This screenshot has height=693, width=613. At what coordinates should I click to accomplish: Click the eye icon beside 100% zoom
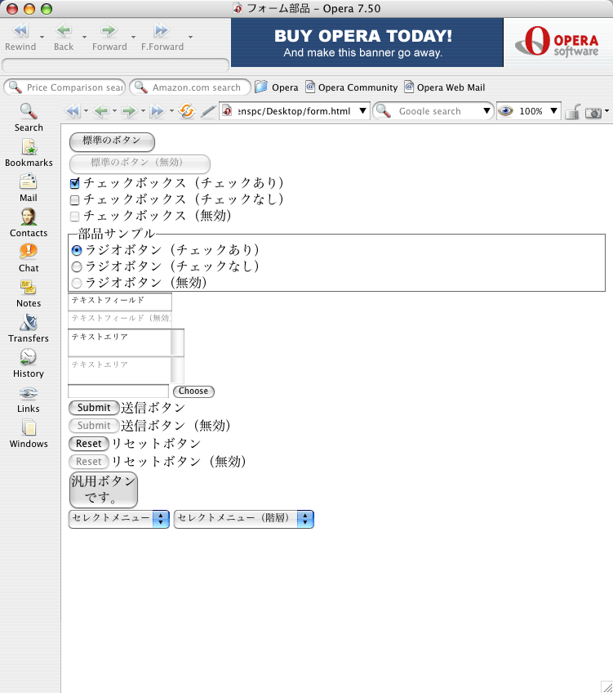(505, 111)
